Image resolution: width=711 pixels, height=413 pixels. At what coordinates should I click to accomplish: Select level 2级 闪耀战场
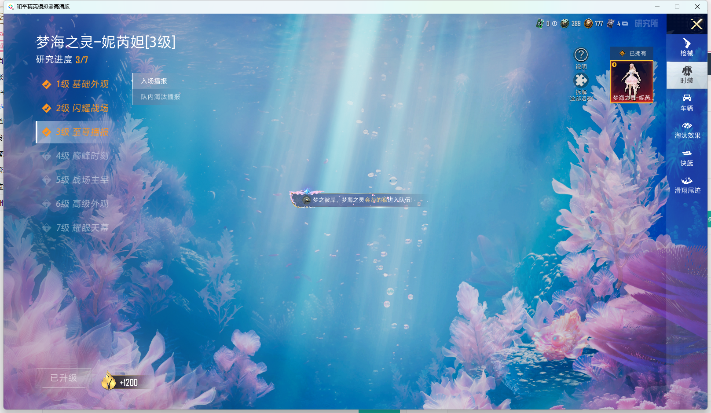pos(82,108)
